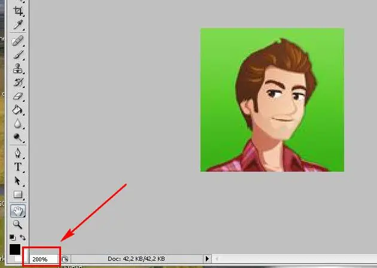Select the Pen tool
377x268 pixels.
(x=18, y=153)
